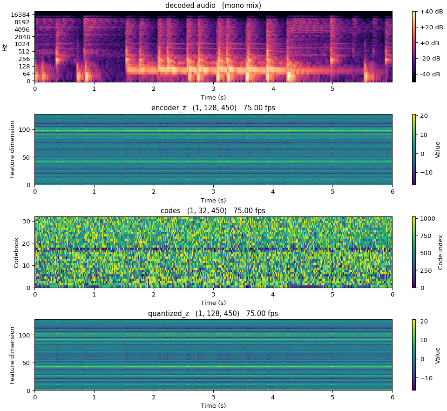The image size is (447, 411).
Task: Click the 16384 Hz tick label
Action: click(20, 15)
